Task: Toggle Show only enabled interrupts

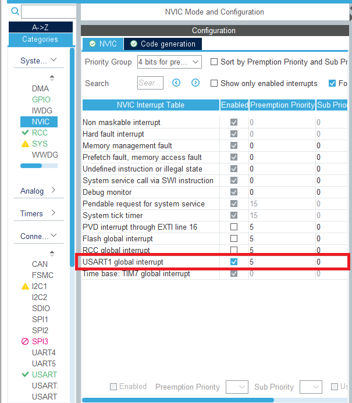Action: (214, 83)
